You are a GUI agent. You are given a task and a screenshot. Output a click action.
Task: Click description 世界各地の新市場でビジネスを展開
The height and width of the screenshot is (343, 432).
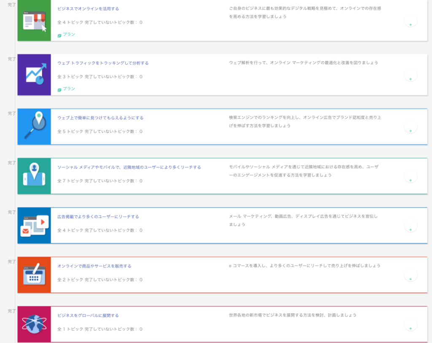coord(293,315)
